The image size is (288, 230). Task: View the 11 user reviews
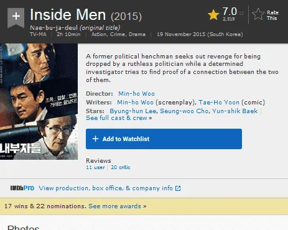pos(95,167)
